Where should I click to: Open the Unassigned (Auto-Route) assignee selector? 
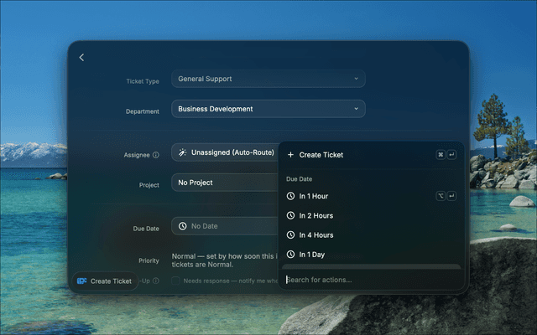point(225,152)
